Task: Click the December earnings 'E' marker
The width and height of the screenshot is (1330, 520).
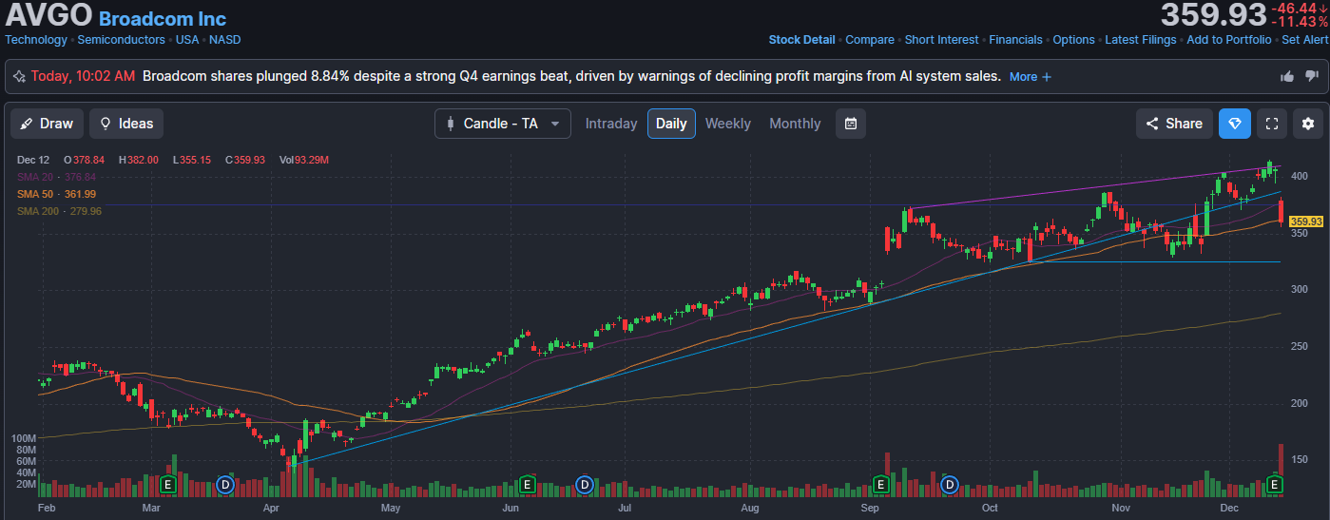Action: [x=1275, y=485]
